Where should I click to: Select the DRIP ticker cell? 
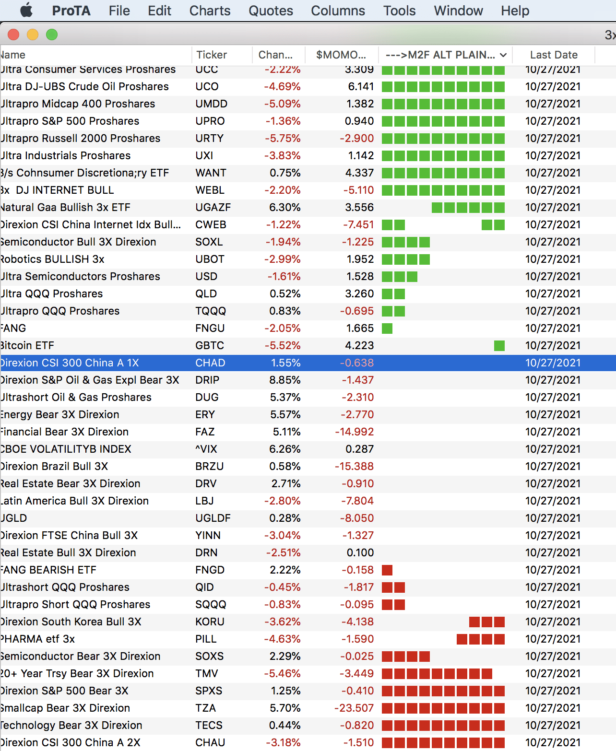[207, 380]
